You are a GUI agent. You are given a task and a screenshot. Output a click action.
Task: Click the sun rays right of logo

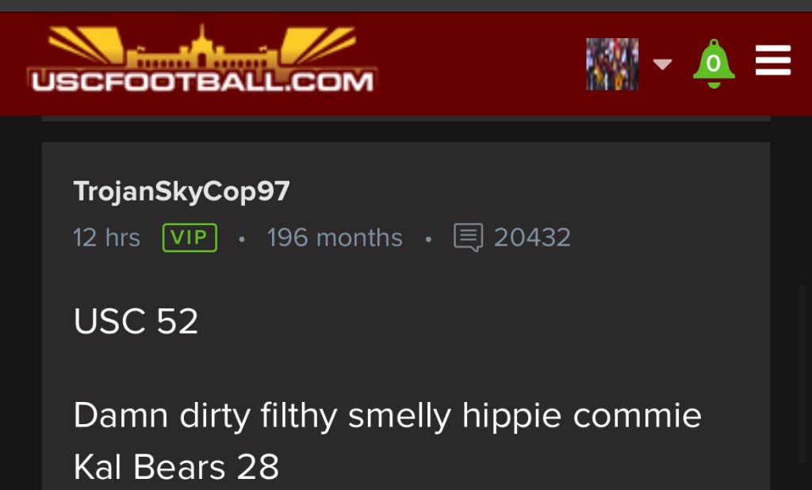click(x=319, y=44)
